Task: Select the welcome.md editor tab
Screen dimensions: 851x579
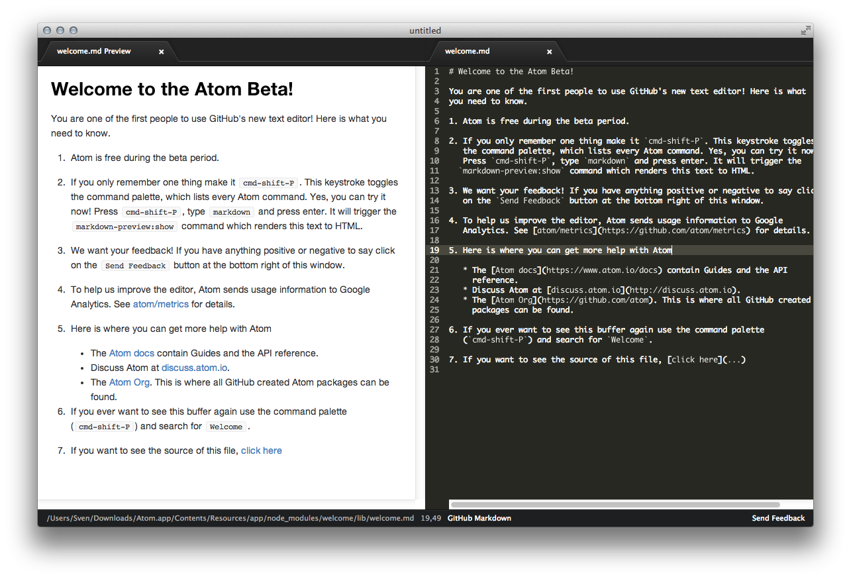Action: 468,52
